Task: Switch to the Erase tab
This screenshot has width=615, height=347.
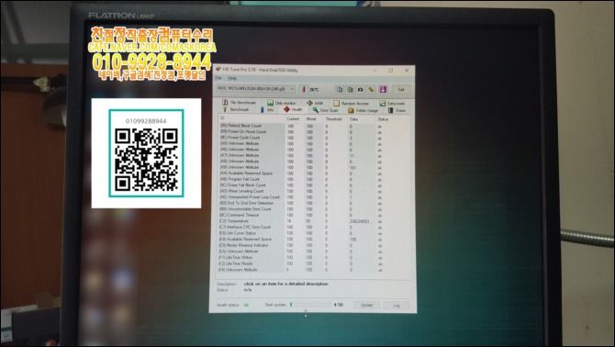Action: click(397, 110)
